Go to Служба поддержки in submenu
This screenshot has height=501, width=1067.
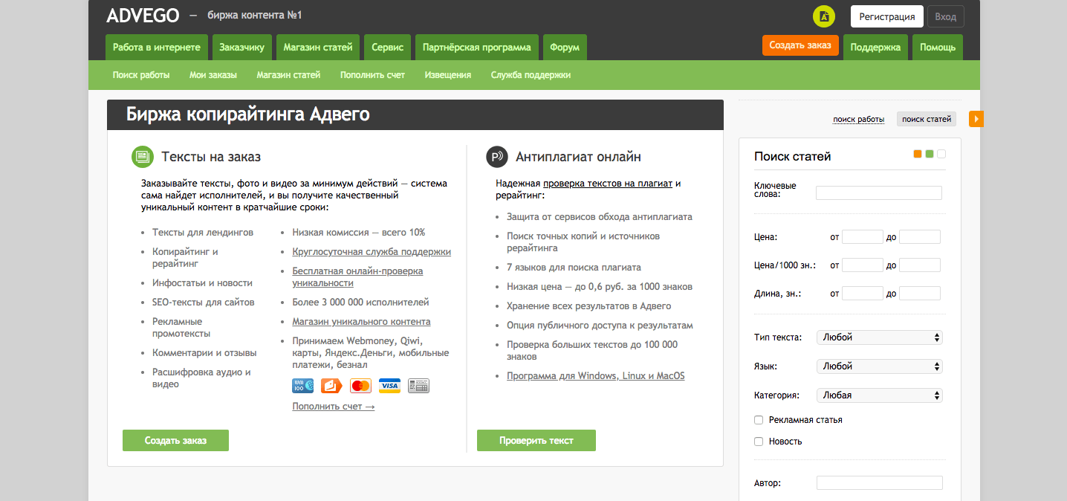(x=531, y=75)
